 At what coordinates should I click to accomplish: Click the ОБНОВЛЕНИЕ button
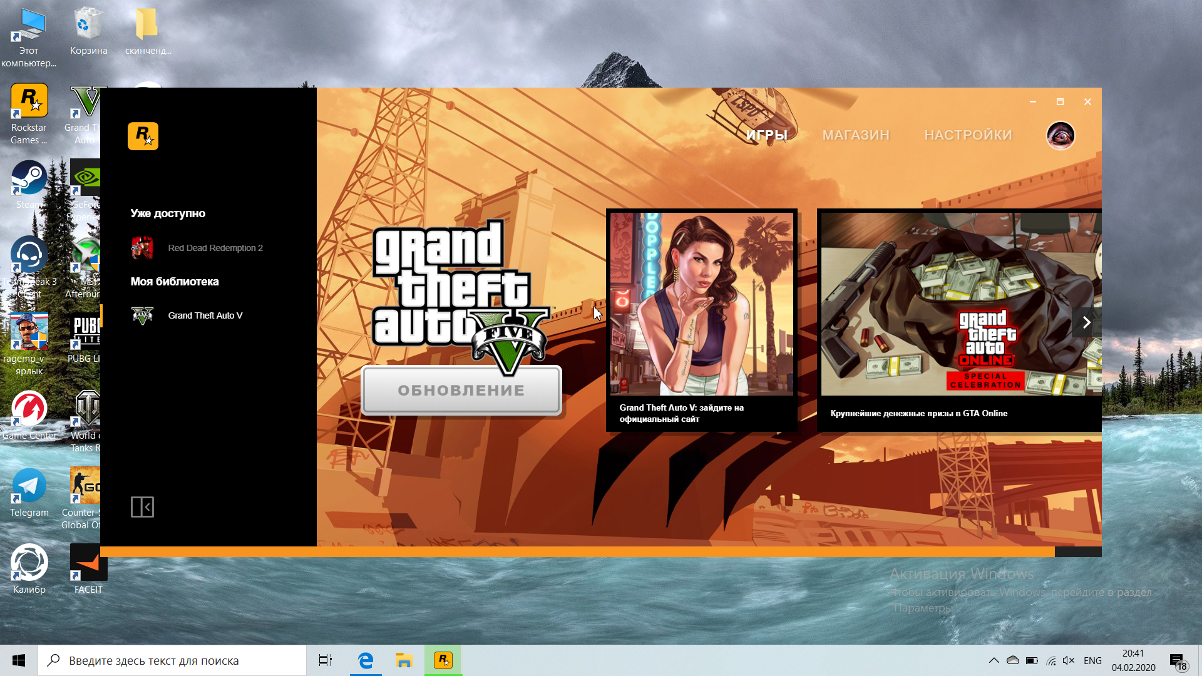pyautogui.click(x=461, y=390)
